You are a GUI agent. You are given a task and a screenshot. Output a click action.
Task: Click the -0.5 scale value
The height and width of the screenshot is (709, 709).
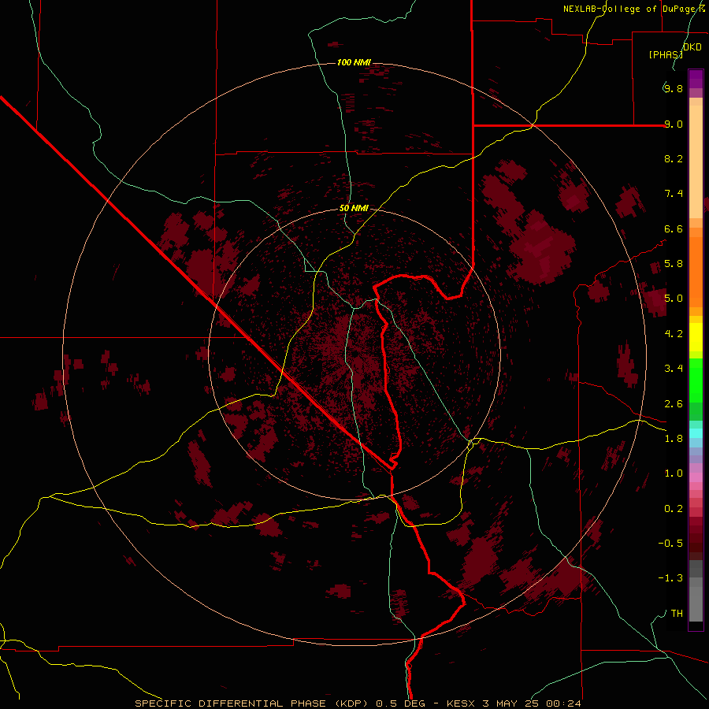click(x=670, y=544)
